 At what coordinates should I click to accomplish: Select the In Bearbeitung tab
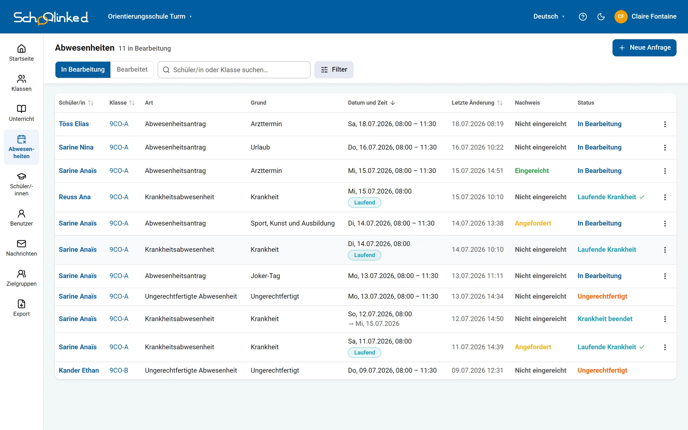point(83,69)
